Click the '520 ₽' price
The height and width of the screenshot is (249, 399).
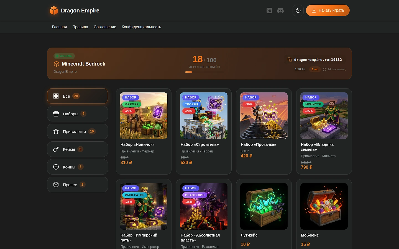186,163
